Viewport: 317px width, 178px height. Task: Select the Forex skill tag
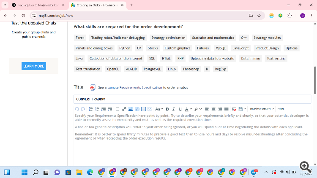(x=80, y=38)
